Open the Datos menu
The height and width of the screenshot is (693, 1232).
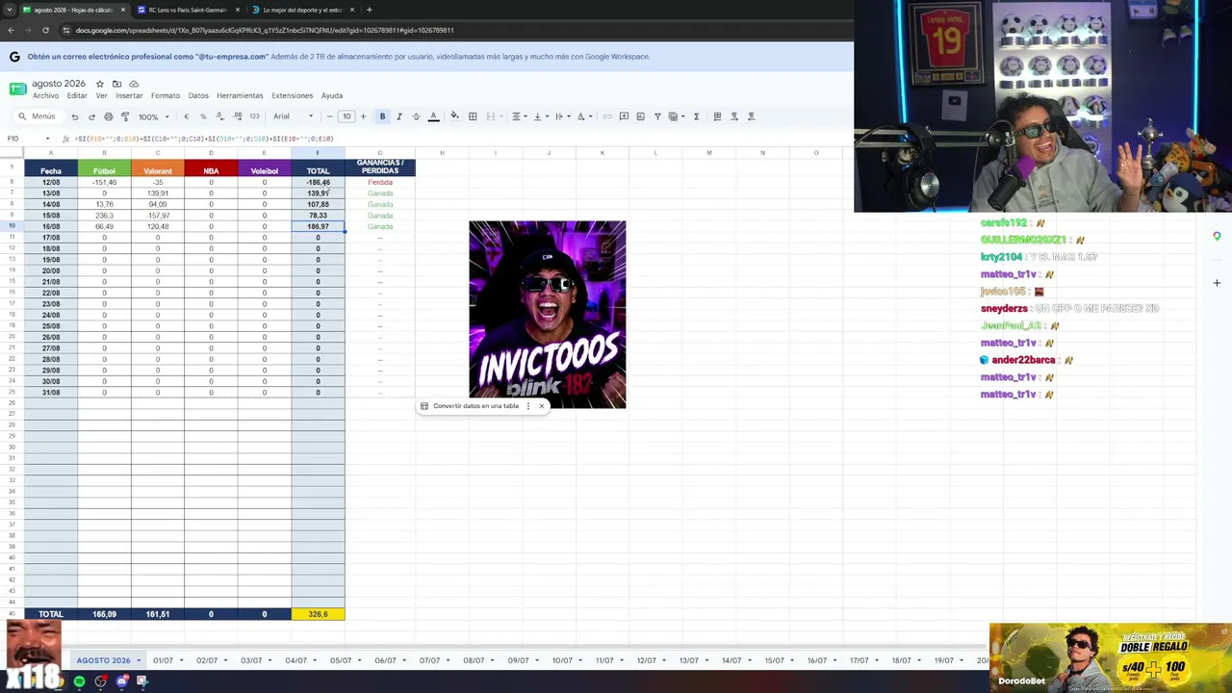click(x=198, y=96)
